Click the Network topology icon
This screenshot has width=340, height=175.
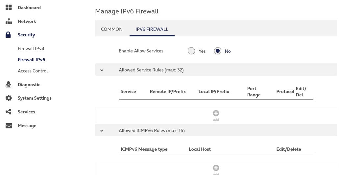click(9, 21)
